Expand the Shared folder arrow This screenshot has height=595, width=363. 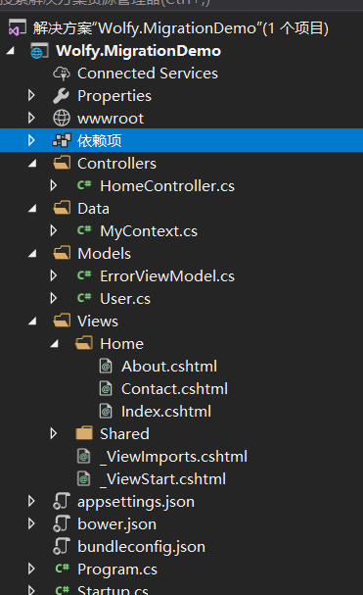(54, 433)
